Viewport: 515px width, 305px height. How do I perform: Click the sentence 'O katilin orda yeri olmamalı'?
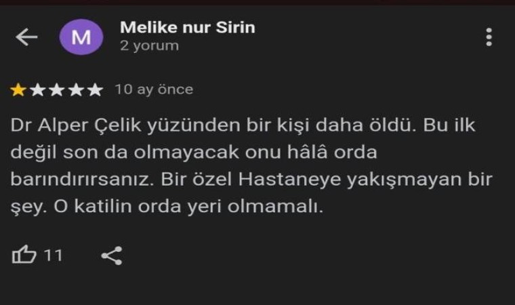pyautogui.click(x=188, y=207)
